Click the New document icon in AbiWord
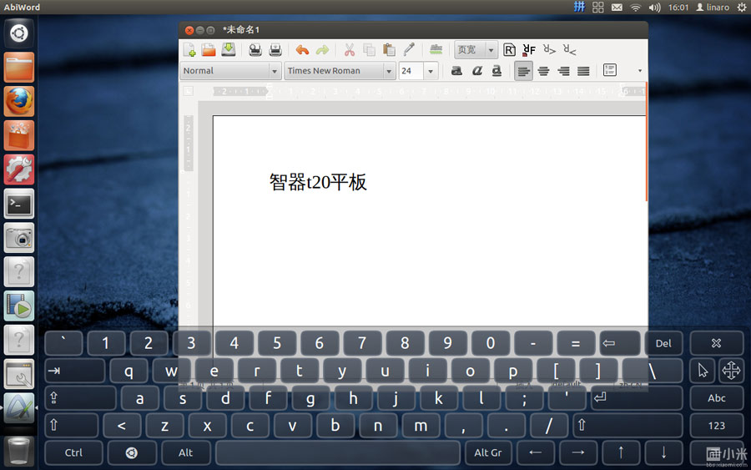Image resolution: width=751 pixels, height=470 pixels. click(x=189, y=50)
